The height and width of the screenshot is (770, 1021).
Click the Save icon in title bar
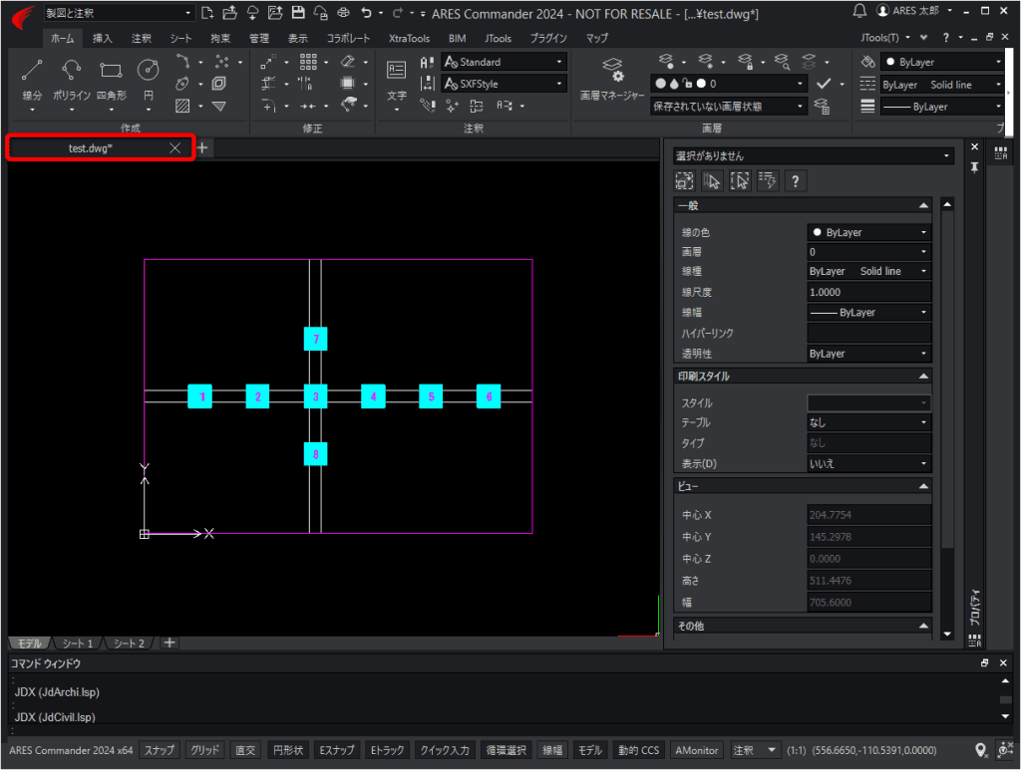(298, 12)
